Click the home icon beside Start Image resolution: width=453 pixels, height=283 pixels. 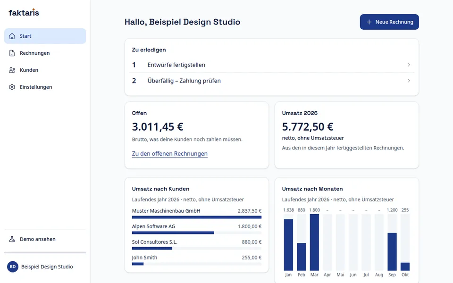[12, 36]
